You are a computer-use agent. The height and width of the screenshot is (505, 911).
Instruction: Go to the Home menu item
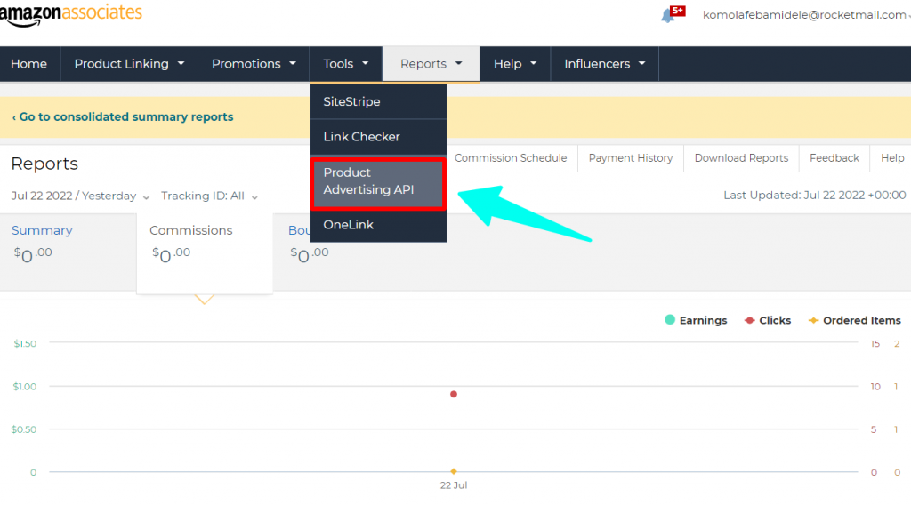(x=29, y=64)
